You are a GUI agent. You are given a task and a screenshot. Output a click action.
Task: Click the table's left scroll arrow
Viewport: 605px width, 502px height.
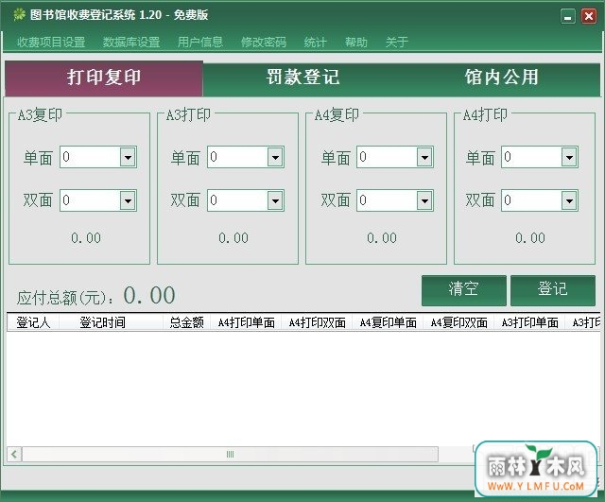(14, 454)
